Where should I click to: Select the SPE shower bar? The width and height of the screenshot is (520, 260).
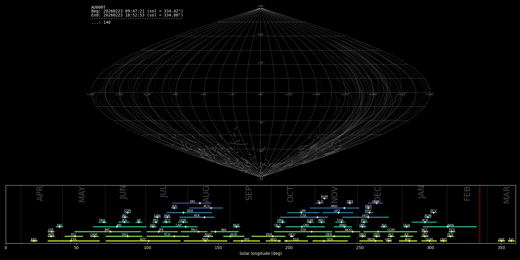point(246,241)
